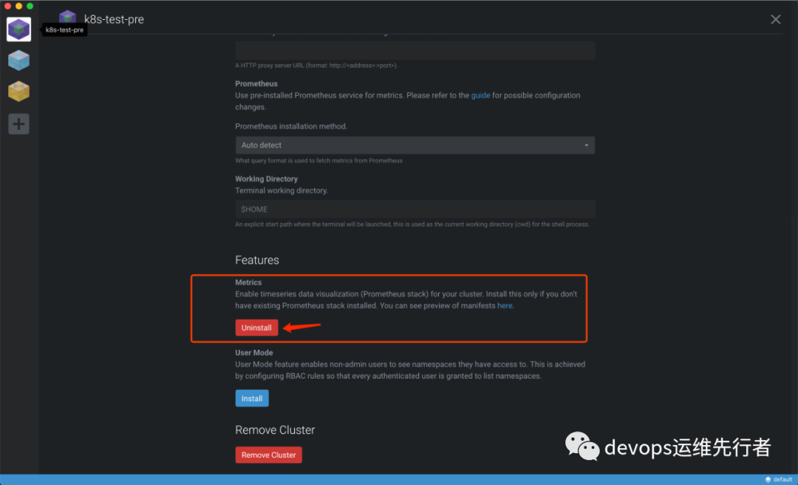This screenshot has height=485, width=798.
Task: Add a new cluster with plus icon
Action: [x=18, y=123]
